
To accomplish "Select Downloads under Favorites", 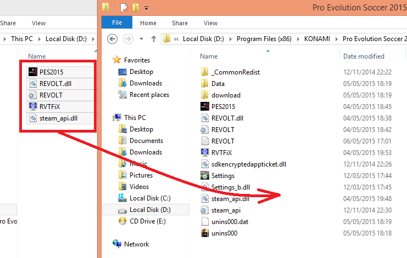I will point(140,83).
